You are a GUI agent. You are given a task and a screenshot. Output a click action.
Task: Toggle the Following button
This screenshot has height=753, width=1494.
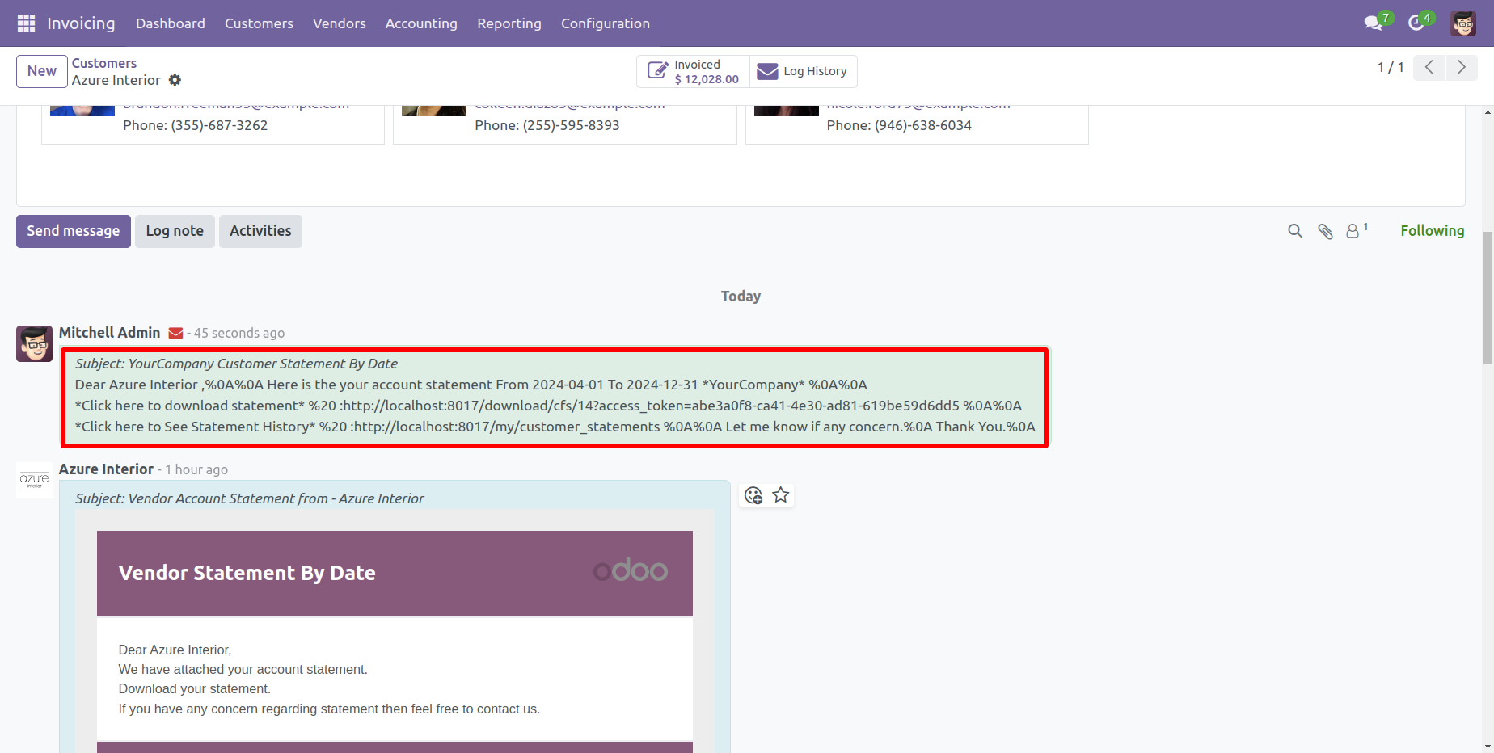point(1432,230)
